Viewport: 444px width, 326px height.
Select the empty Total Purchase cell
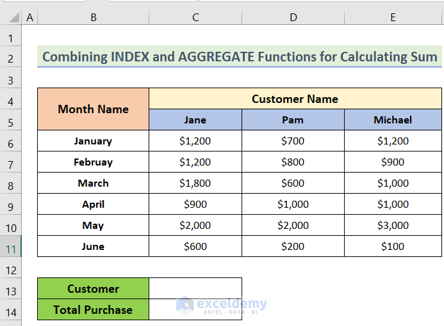tap(195, 310)
